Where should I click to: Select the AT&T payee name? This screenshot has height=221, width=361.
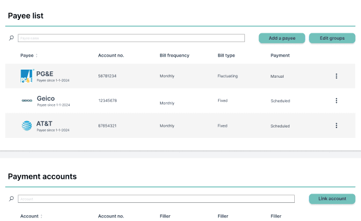pos(44,123)
